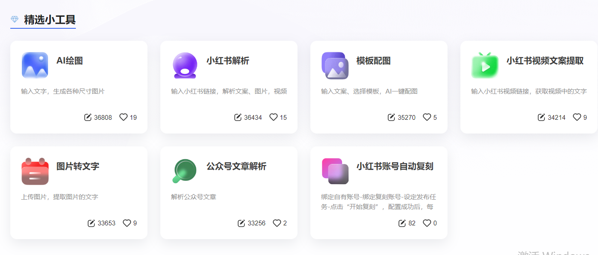Click like count 19 on AI绘图

coord(133,118)
